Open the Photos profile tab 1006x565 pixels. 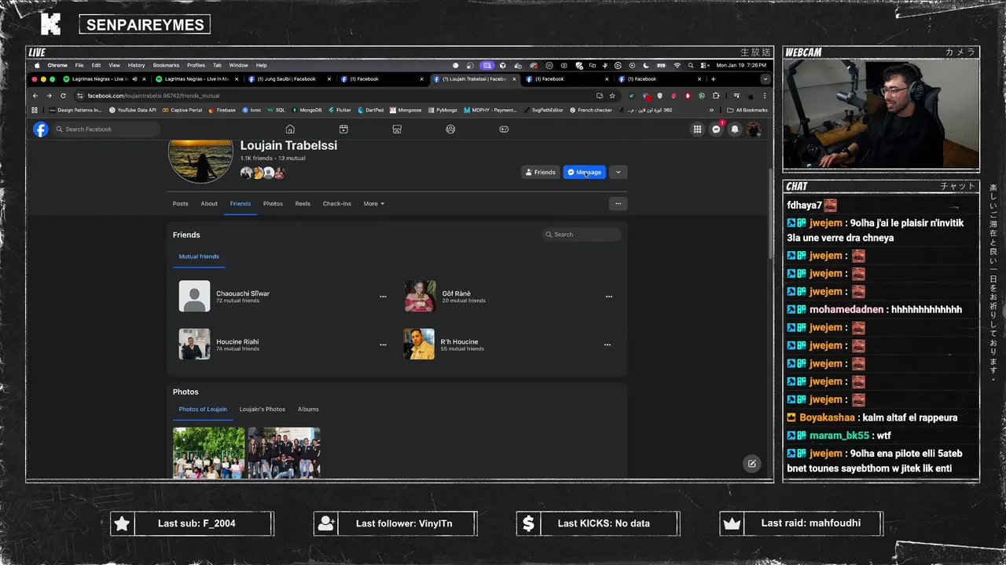[273, 203]
